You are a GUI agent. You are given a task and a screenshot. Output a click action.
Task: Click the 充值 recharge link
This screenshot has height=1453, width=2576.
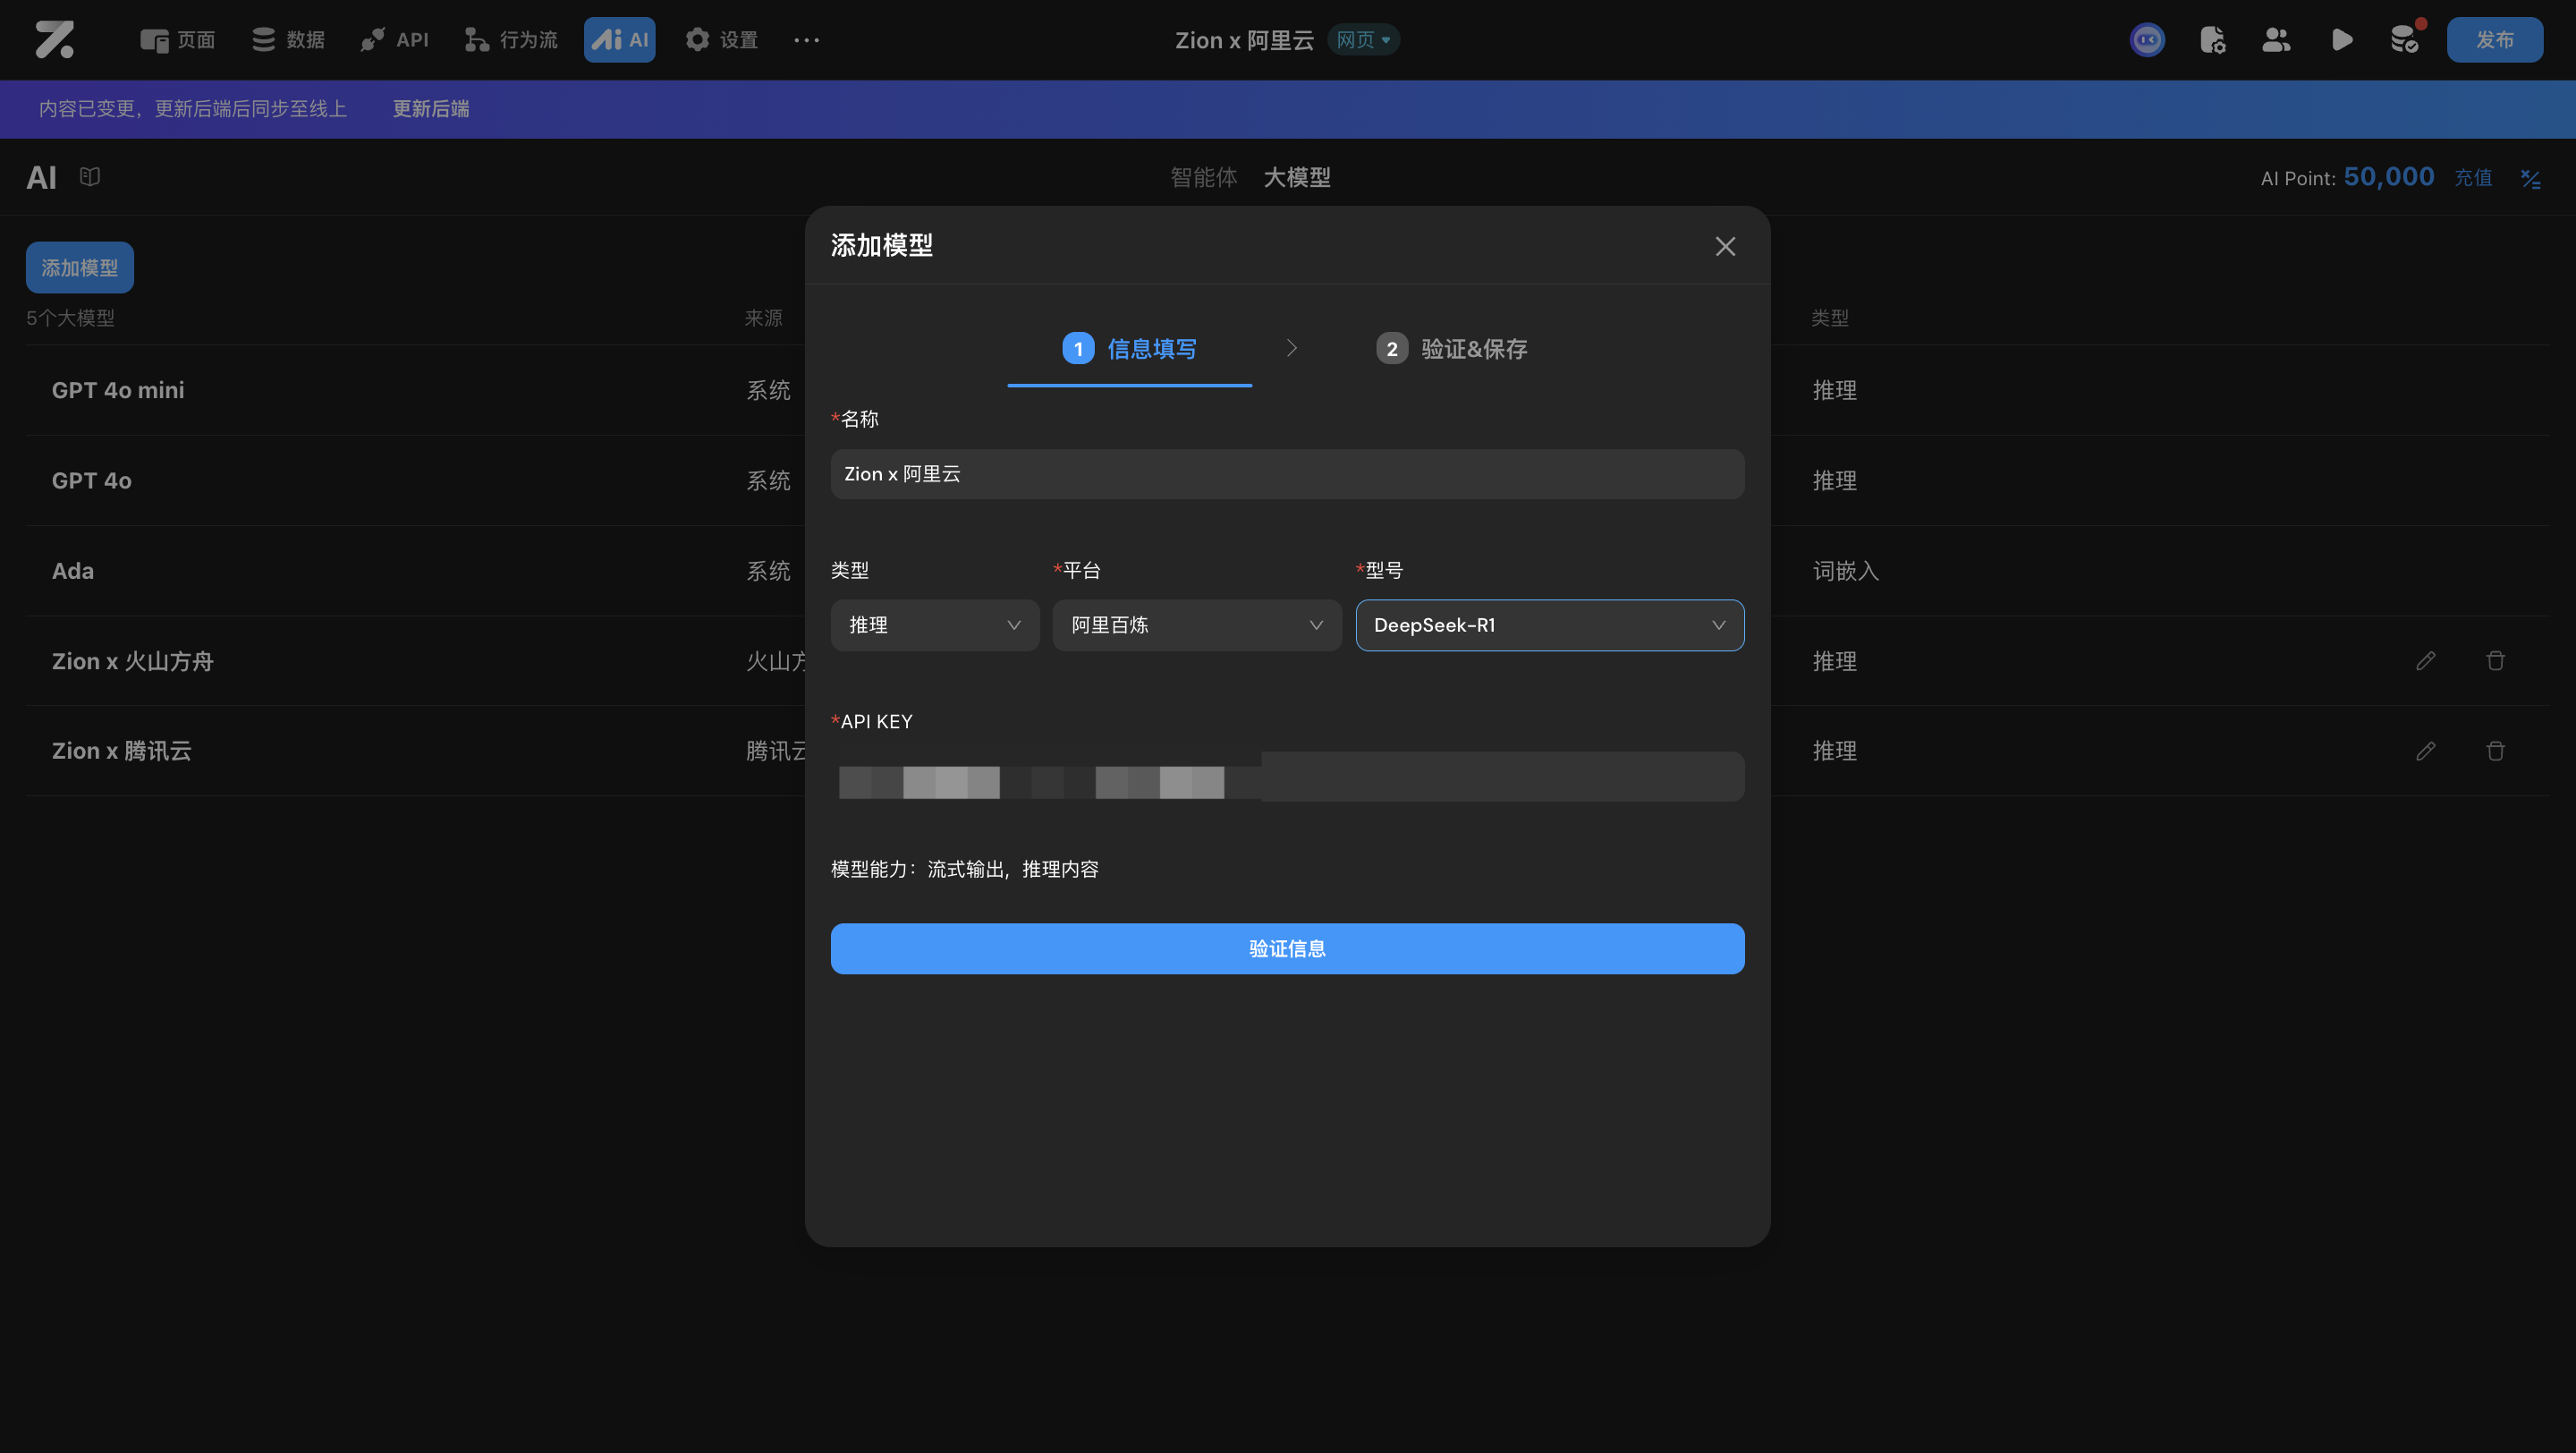(x=2473, y=178)
